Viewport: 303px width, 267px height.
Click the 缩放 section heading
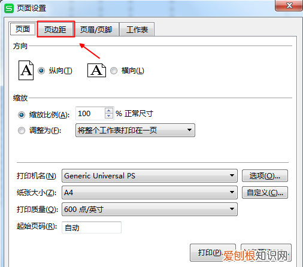20,98
